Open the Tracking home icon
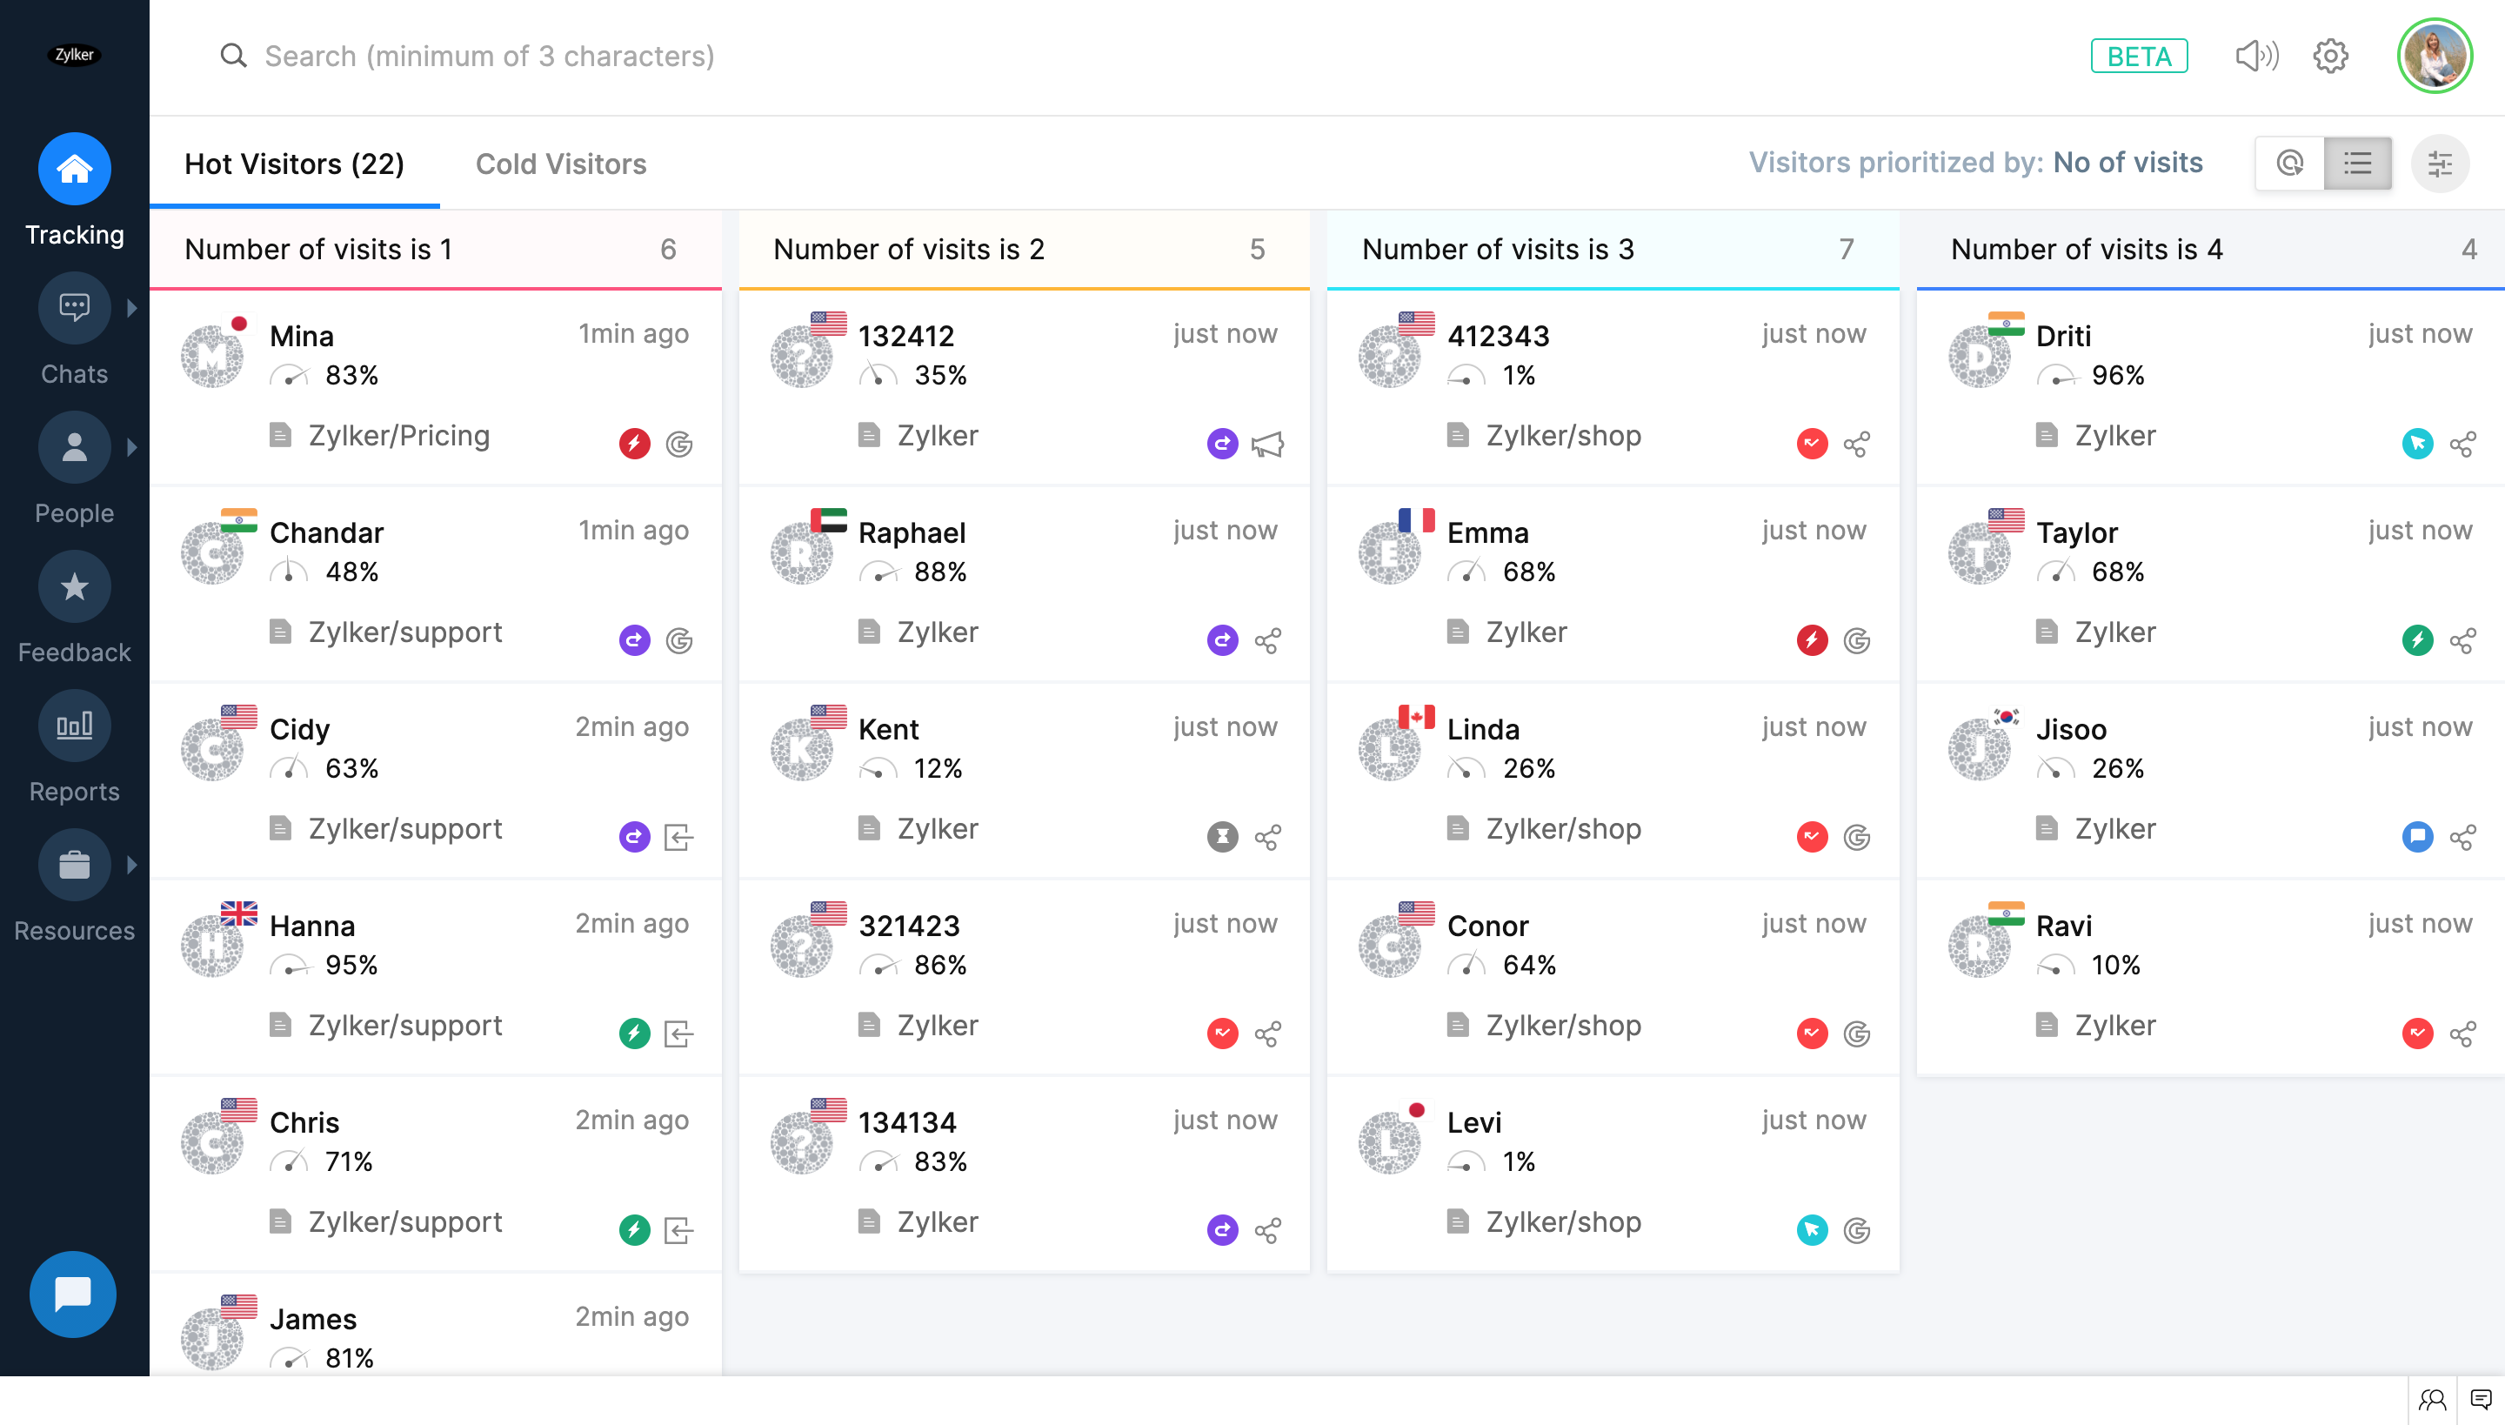This screenshot has width=2505, height=1425. (75, 170)
